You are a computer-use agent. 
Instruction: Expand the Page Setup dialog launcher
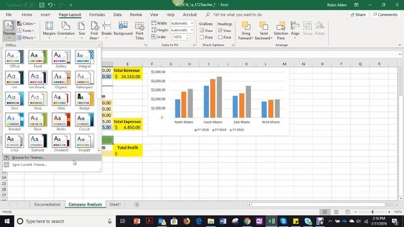[146, 45]
